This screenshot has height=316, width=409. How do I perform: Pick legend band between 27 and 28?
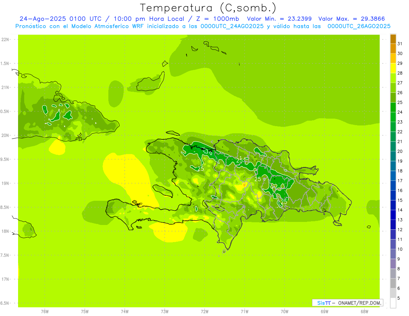[x=393, y=78]
